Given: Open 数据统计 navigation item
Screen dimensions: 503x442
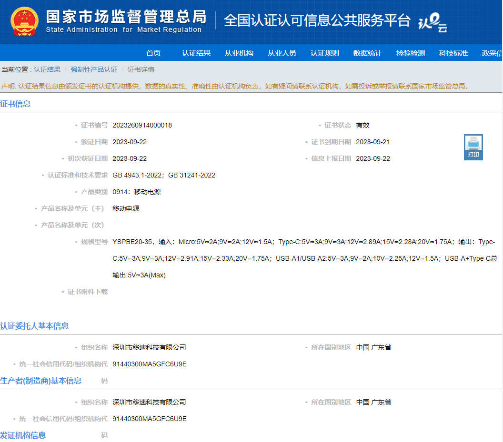Looking at the screenshot, I should [x=367, y=53].
